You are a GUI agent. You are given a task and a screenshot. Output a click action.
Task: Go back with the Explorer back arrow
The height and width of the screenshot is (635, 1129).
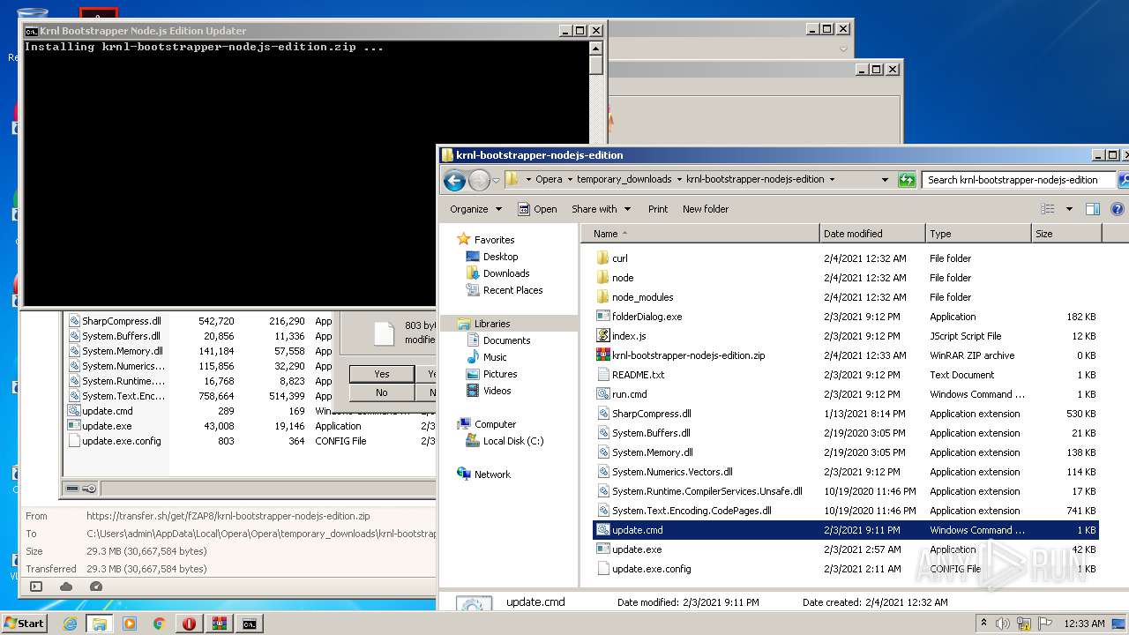pyautogui.click(x=454, y=180)
